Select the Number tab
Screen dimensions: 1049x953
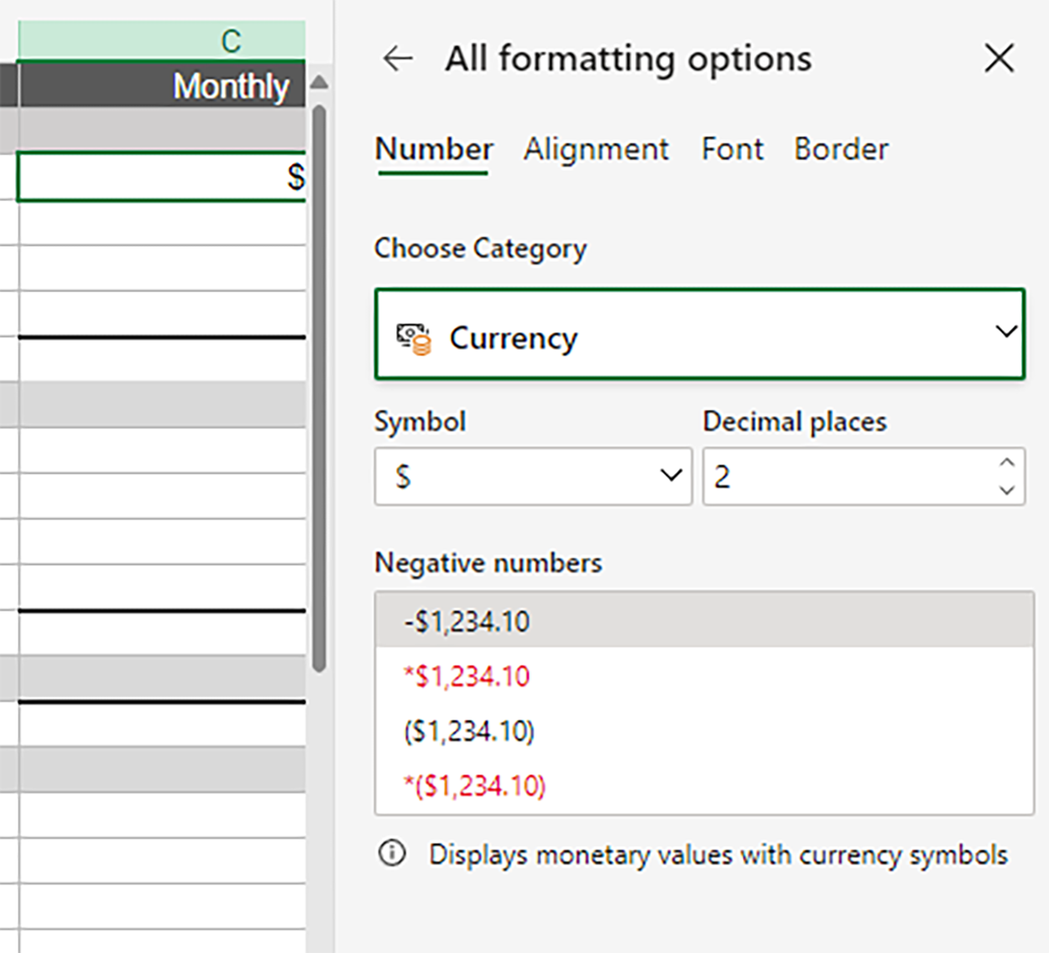tap(433, 149)
